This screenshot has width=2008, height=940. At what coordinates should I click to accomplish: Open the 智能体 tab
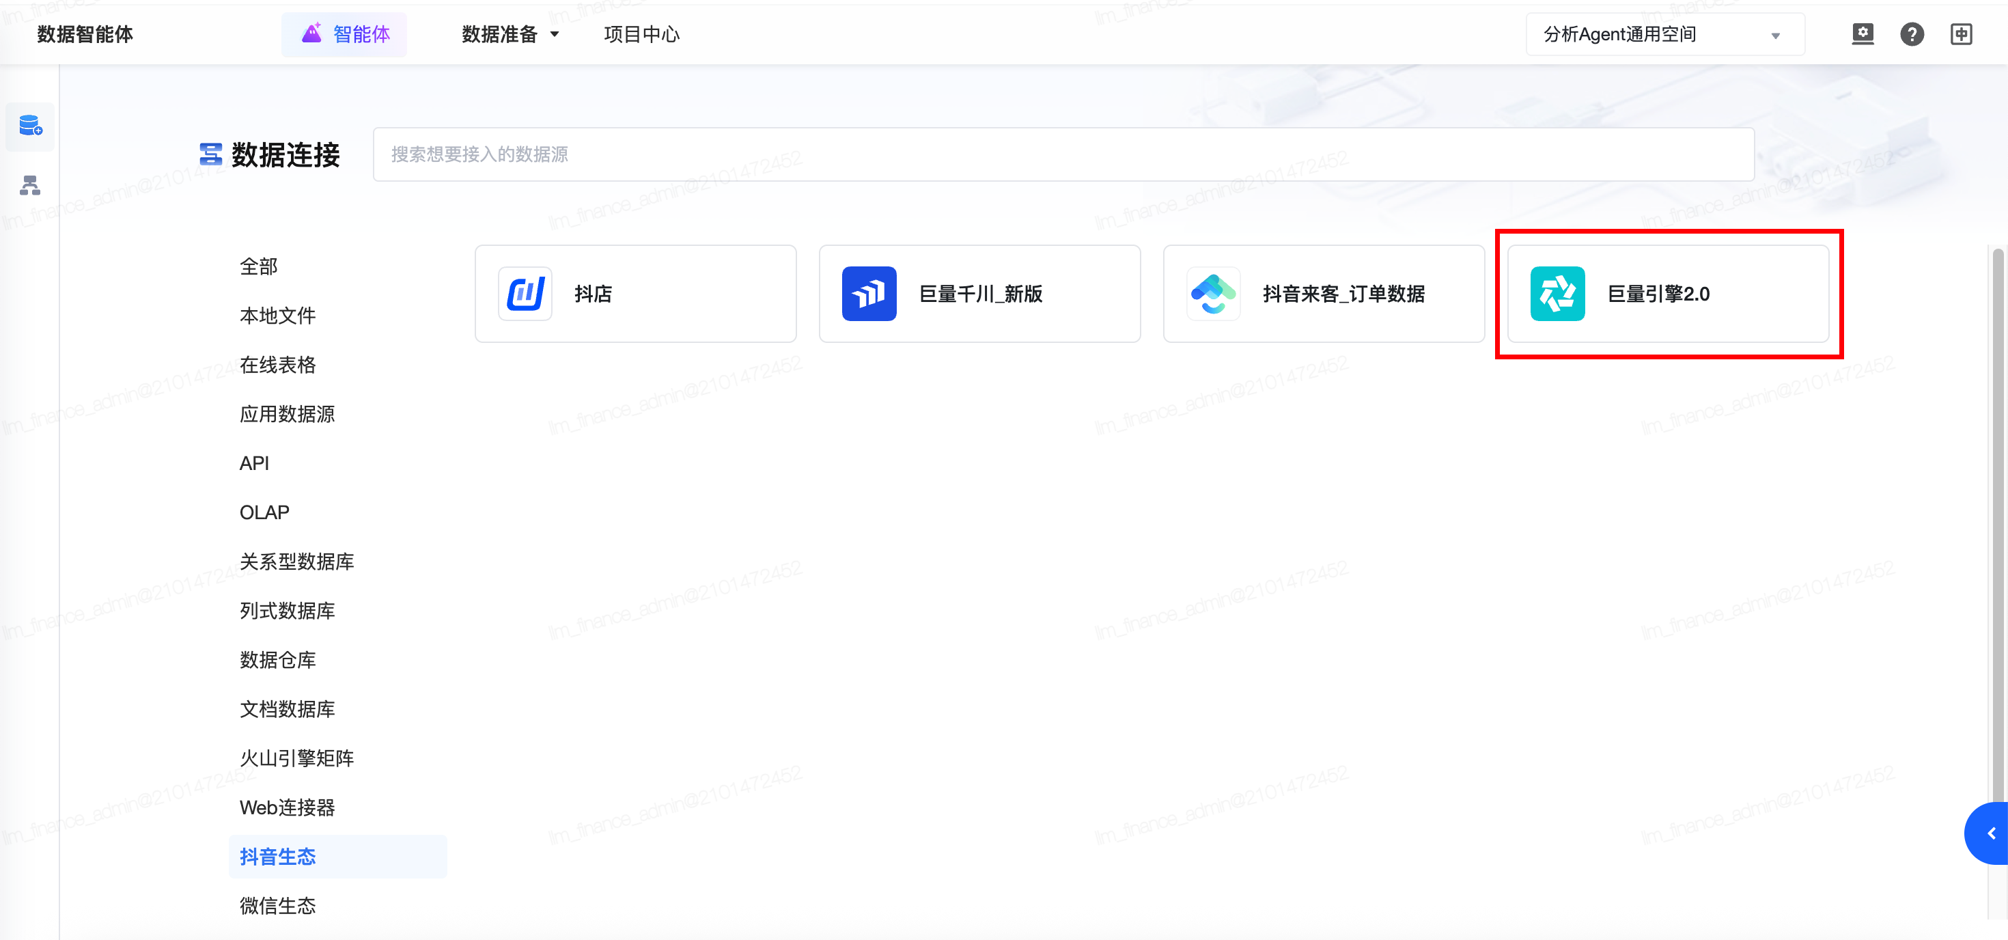pos(344,34)
